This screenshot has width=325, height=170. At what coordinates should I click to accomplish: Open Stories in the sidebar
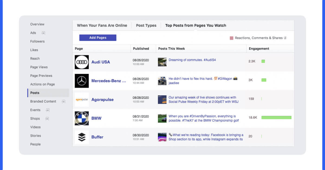pos(35,136)
